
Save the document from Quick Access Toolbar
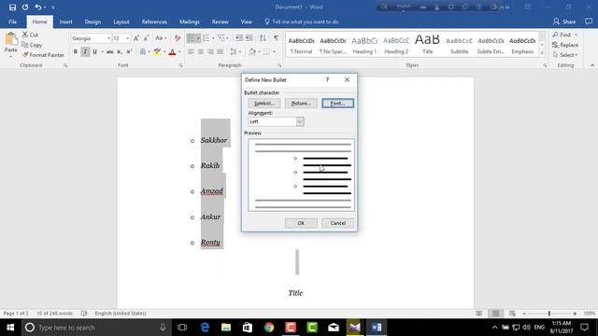point(12,7)
